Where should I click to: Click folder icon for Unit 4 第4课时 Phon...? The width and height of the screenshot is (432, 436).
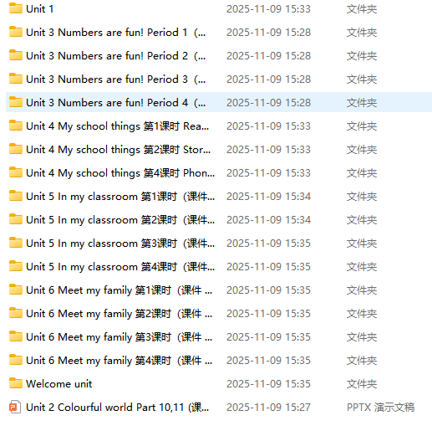(x=16, y=172)
